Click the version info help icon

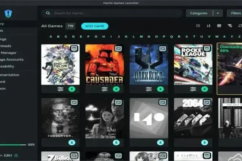(16, 156)
